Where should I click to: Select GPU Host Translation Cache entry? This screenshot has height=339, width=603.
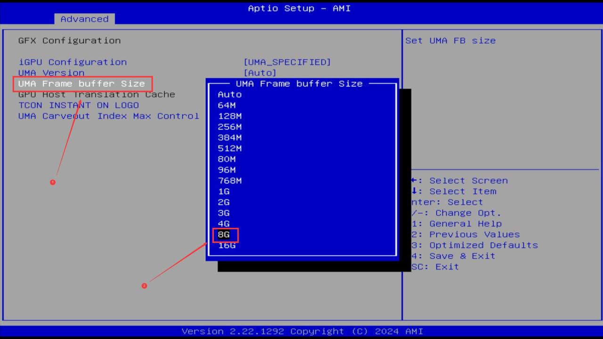pos(97,94)
